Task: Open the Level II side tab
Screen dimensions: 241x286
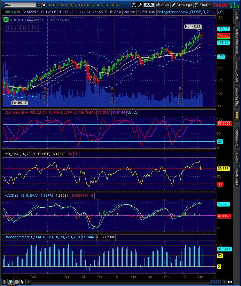Action: (237, 157)
